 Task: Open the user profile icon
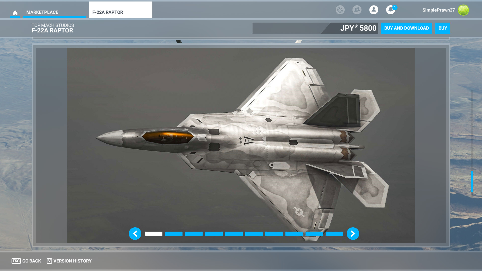pos(374,10)
